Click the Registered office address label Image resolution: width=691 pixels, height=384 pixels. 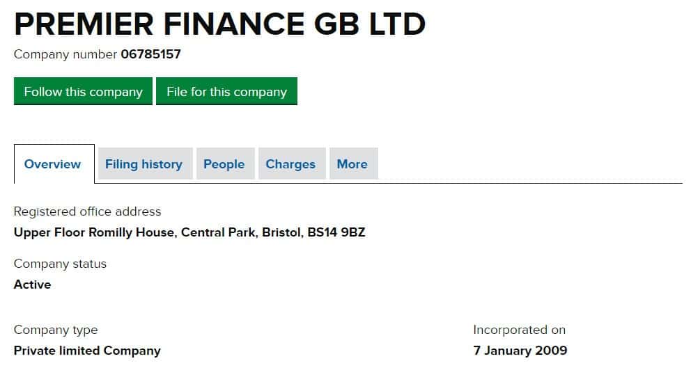coord(87,211)
